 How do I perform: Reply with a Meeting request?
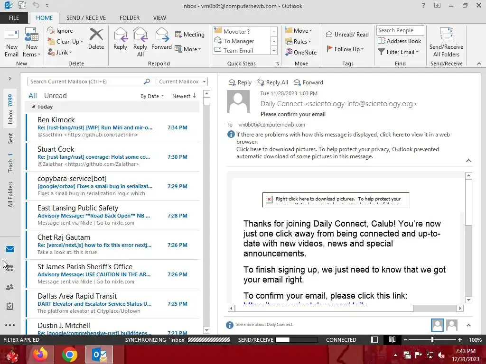pos(189,34)
